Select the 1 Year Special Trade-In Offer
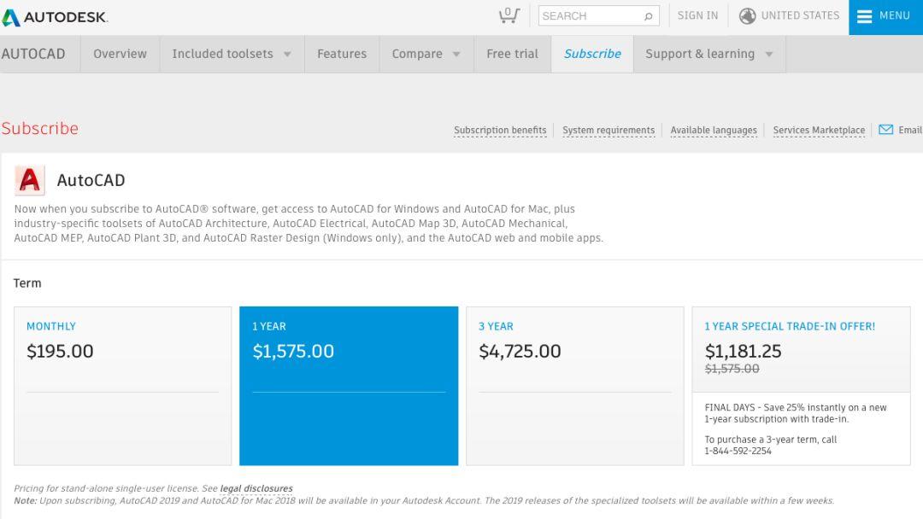Image resolution: width=923 pixels, height=519 pixels. pyautogui.click(x=801, y=386)
